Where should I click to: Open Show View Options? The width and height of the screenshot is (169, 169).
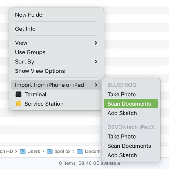[40, 71]
